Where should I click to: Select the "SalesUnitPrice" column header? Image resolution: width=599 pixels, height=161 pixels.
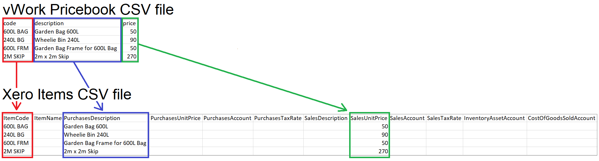tap(369, 118)
